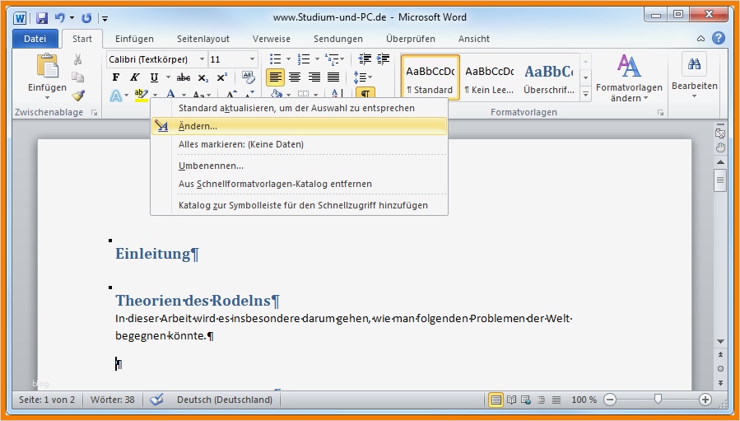This screenshot has height=421, width=740.
Task: Toggle strikethrough abc formatting
Action: (183, 77)
